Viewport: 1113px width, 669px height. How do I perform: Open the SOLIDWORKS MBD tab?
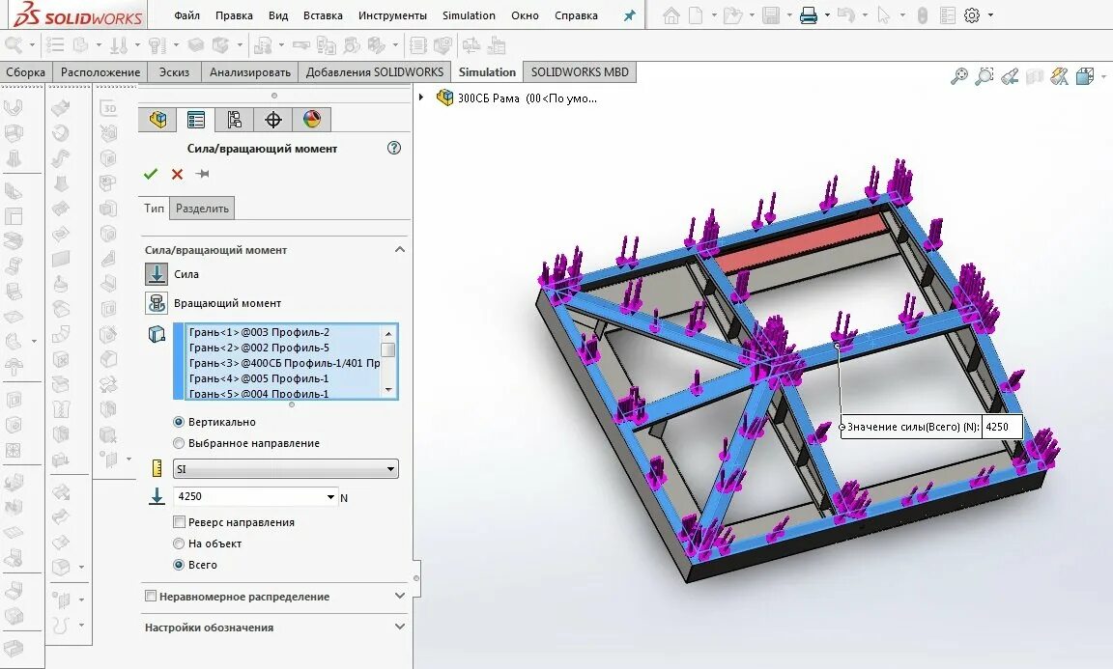click(x=580, y=71)
